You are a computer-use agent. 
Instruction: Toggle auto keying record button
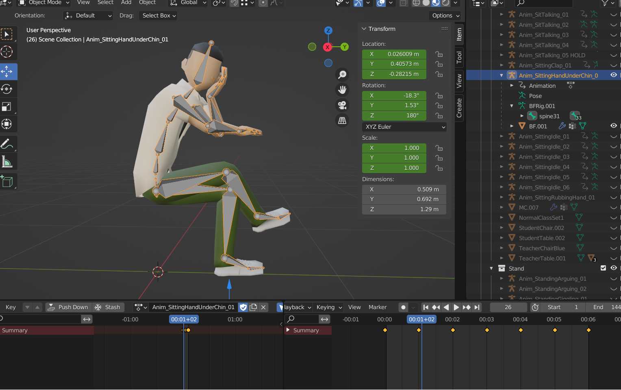[x=403, y=307]
